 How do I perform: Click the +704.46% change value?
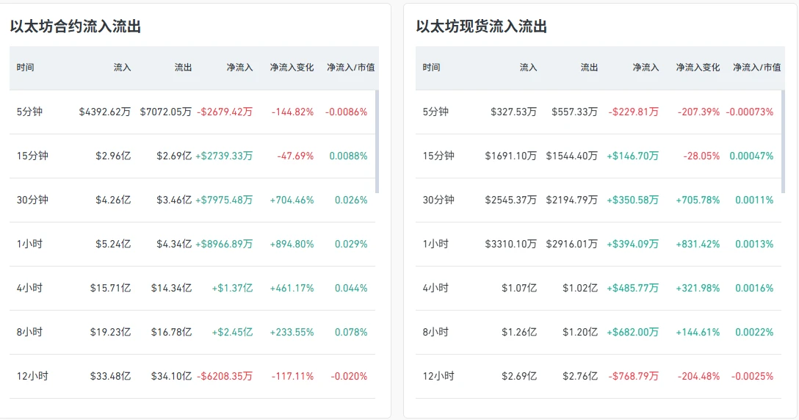pyautogui.click(x=292, y=200)
